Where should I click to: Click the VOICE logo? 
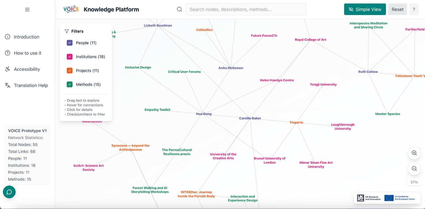click(x=71, y=9)
